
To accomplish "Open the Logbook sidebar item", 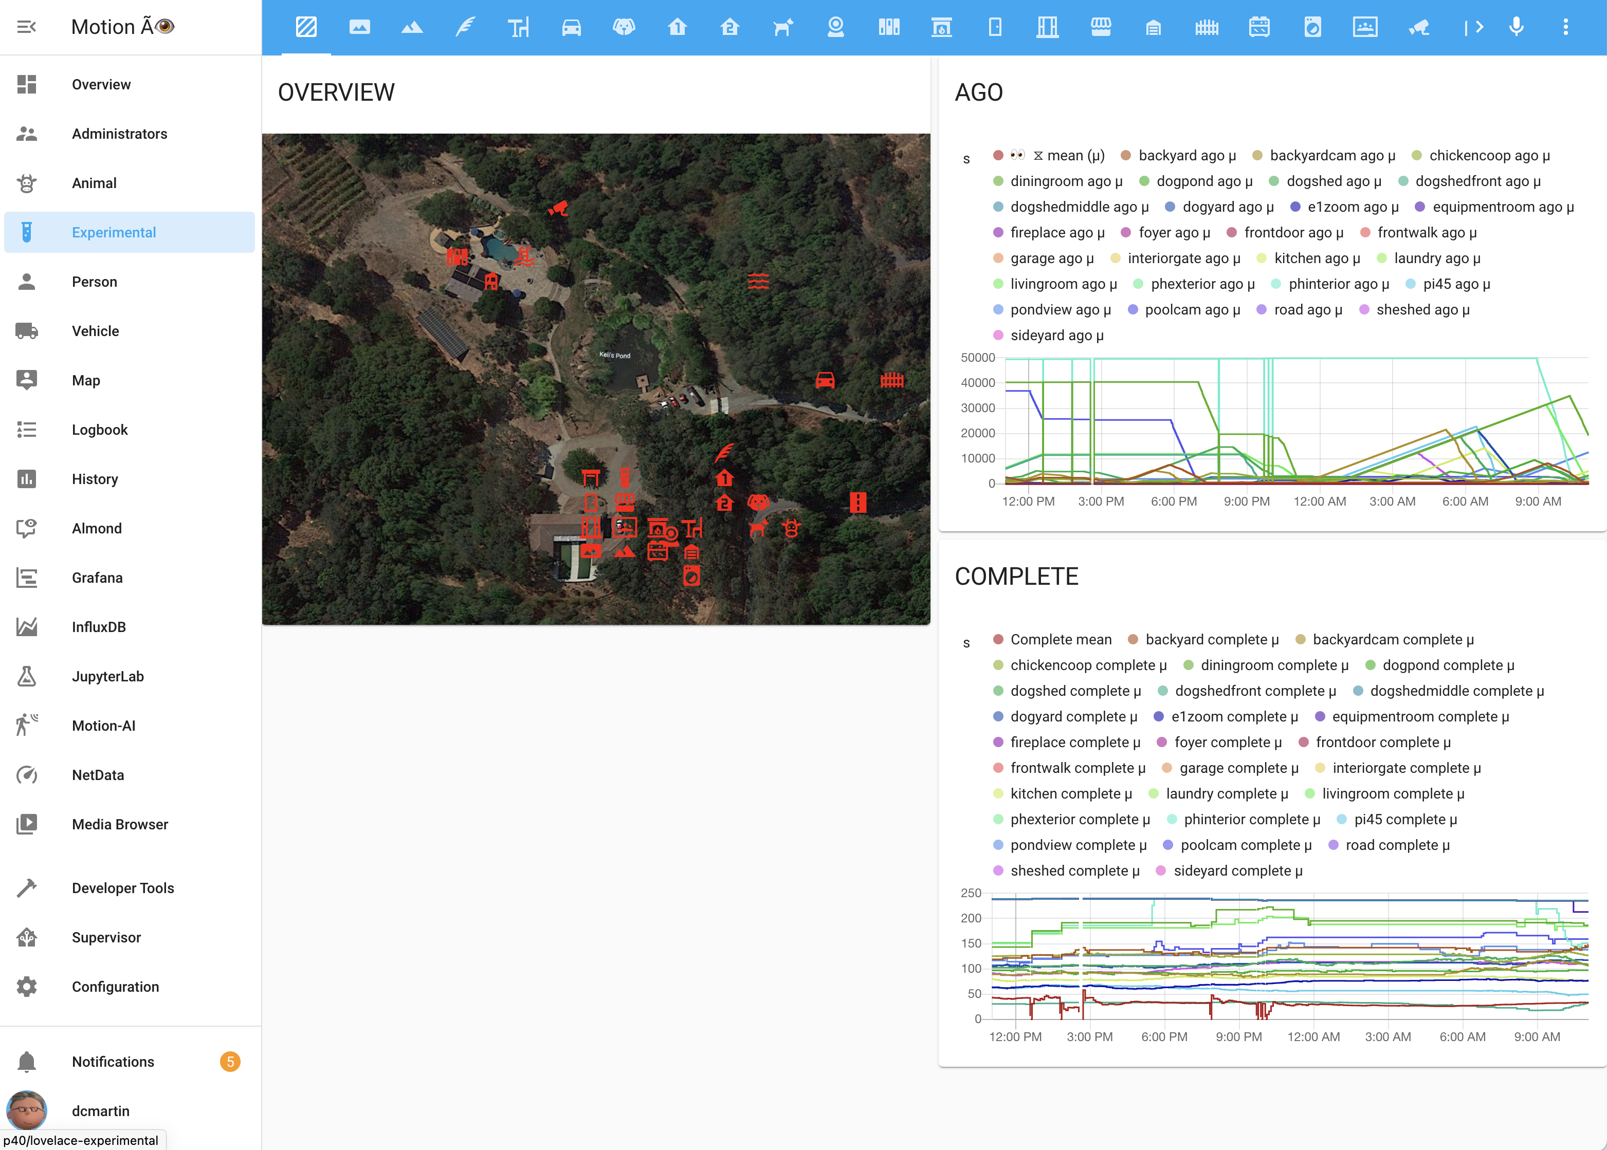I will (99, 430).
